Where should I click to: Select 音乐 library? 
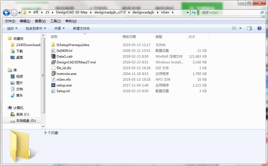20,95
